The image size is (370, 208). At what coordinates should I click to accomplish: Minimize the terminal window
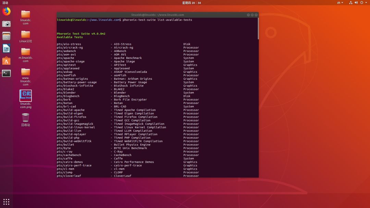click(x=248, y=15)
